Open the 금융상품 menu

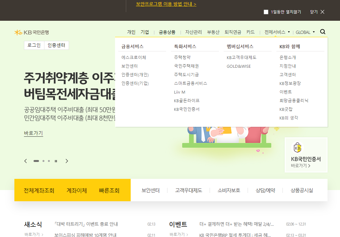pyautogui.click(x=167, y=32)
